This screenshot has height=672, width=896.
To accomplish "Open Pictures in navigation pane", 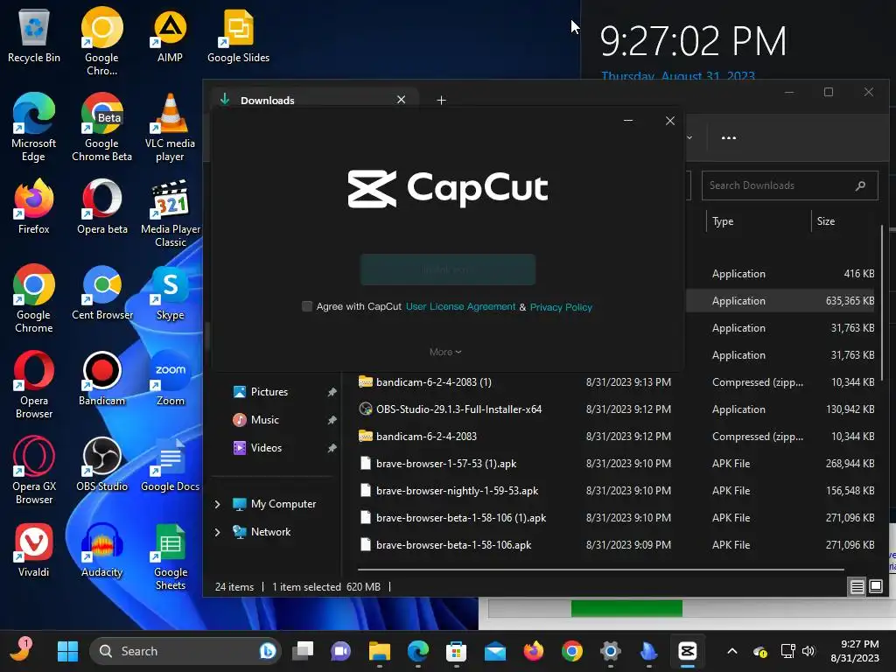I will [269, 391].
